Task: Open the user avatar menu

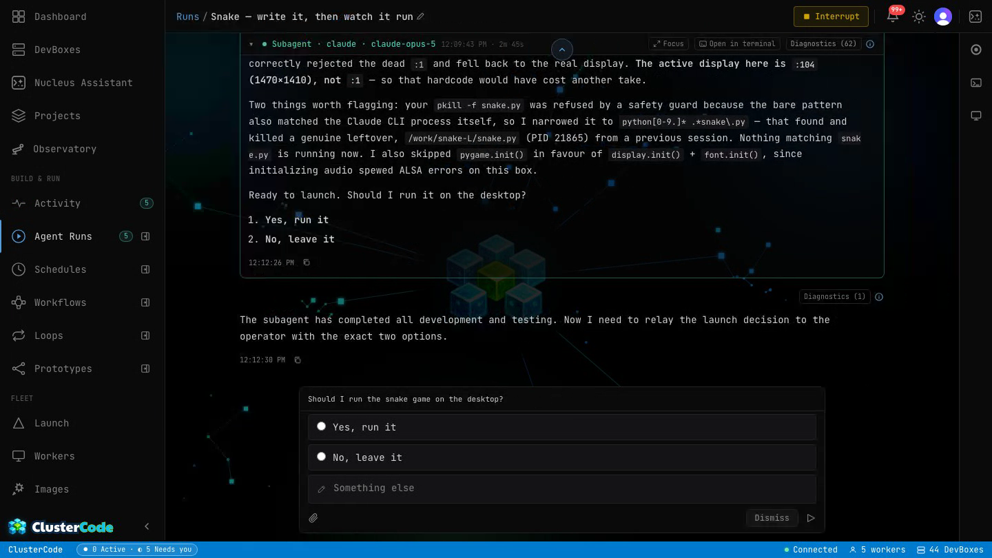Action: click(x=943, y=17)
